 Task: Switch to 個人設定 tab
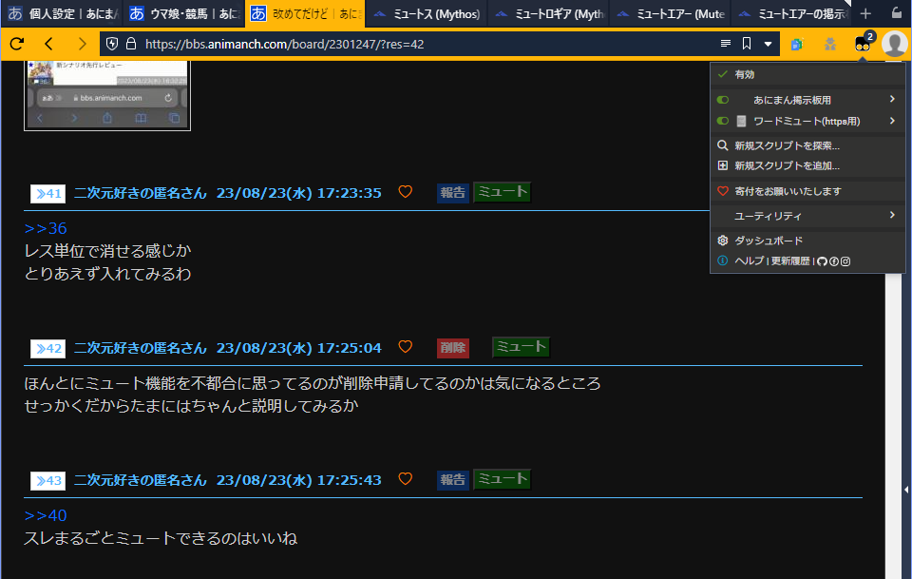[62, 13]
